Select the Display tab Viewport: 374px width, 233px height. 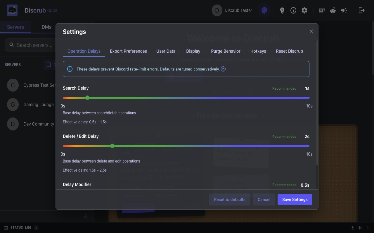[x=193, y=51]
